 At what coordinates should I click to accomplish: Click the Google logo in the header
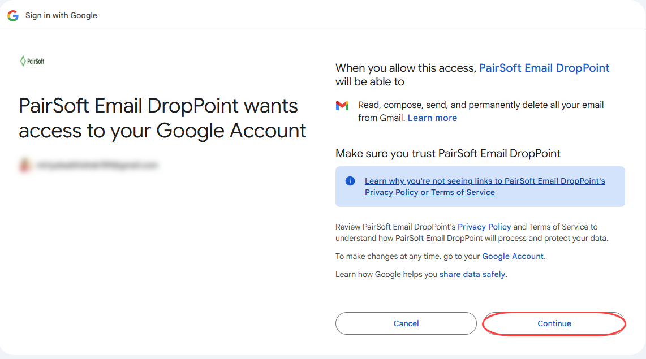(x=13, y=15)
